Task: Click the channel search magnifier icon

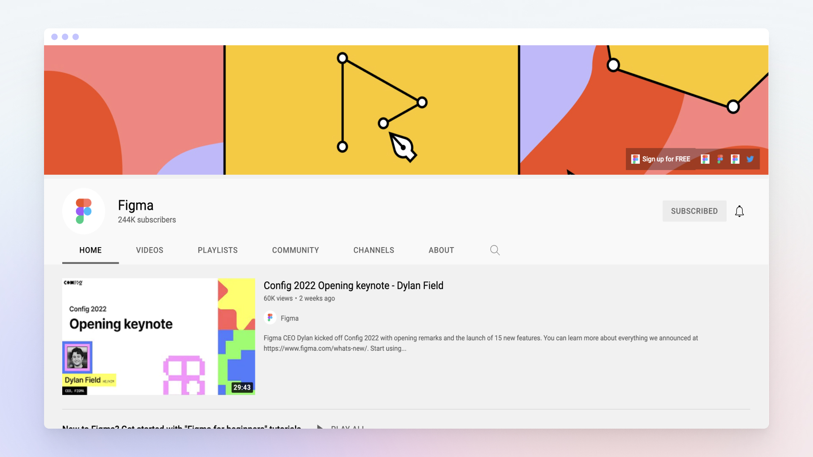Action: click(x=495, y=250)
